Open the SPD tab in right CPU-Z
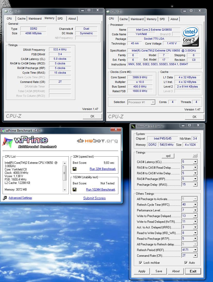Image resolution: width=213 pixels, height=282 pixels. [x=162, y=19]
